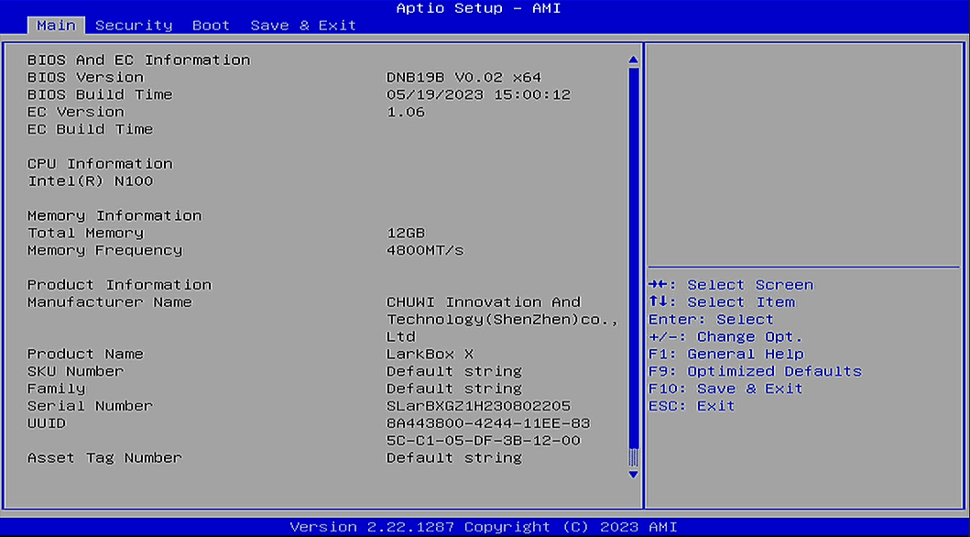970x537 pixels.
Task: Select the Serial Number label
Action: point(90,407)
